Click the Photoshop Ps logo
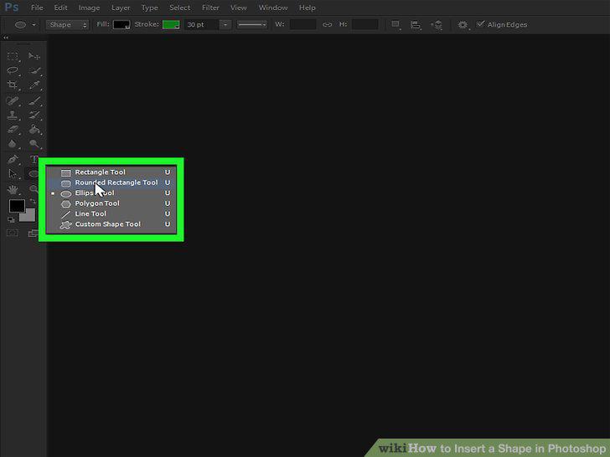This screenshot has height=457, width=610. click(x=11, y=7)
